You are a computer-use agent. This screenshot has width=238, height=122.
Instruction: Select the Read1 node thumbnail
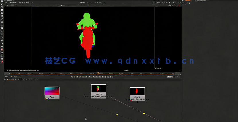click(x=137, y=92)
